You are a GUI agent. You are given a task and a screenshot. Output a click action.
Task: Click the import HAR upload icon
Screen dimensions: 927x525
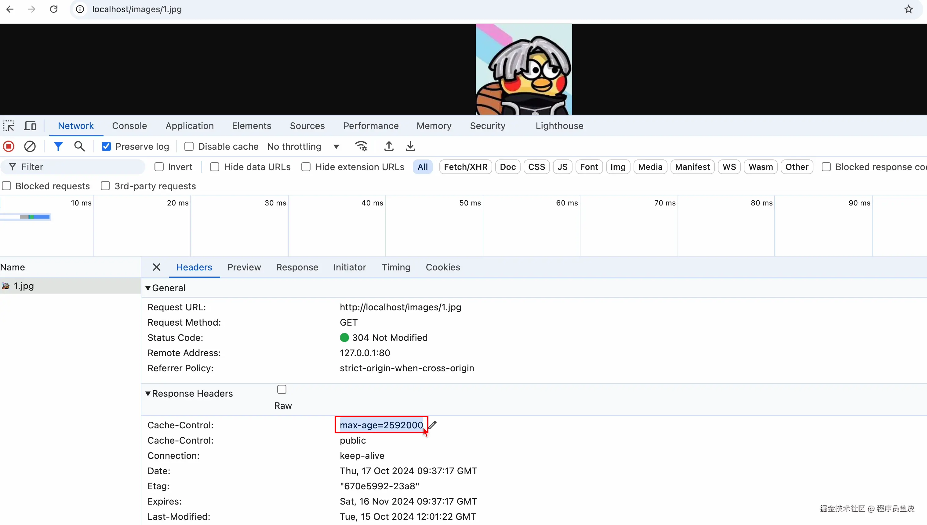389,146
